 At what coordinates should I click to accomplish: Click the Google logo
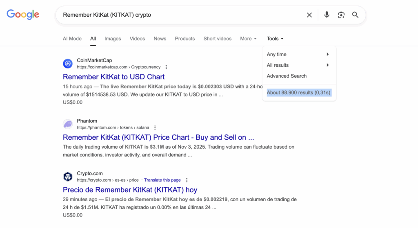tap(23, 15)
